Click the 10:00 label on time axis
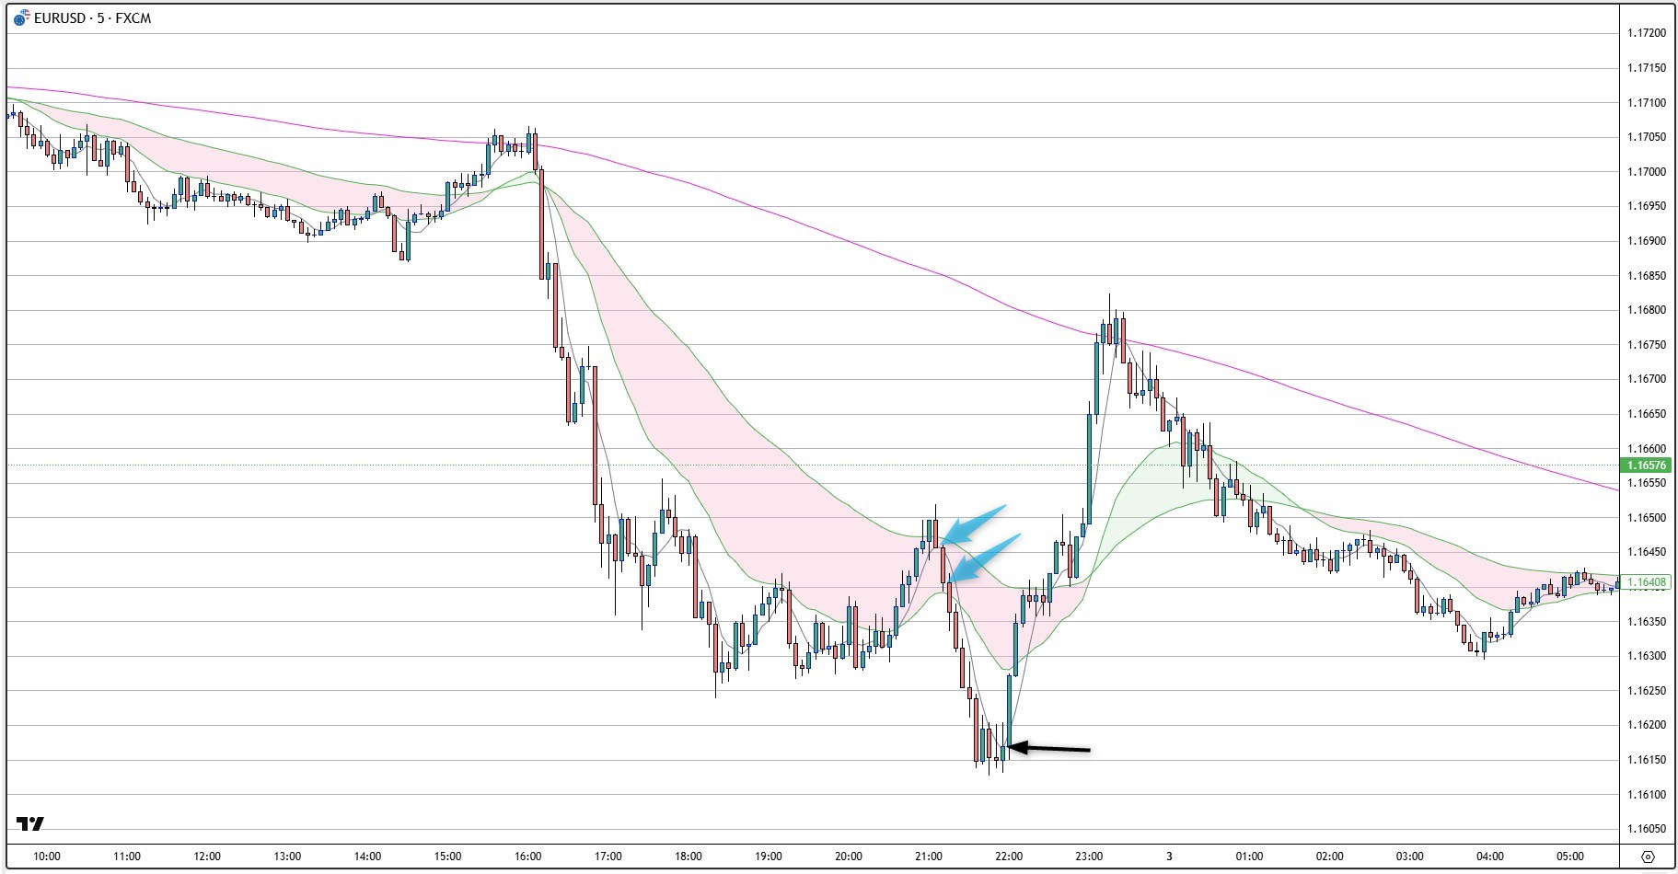Screen dimensions: 1678x874 click(46, 857)
